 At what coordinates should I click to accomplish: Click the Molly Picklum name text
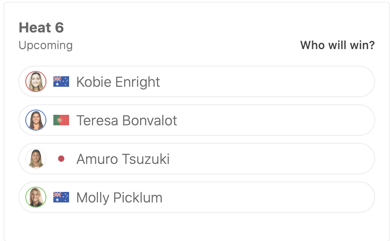tap(119, 198)
